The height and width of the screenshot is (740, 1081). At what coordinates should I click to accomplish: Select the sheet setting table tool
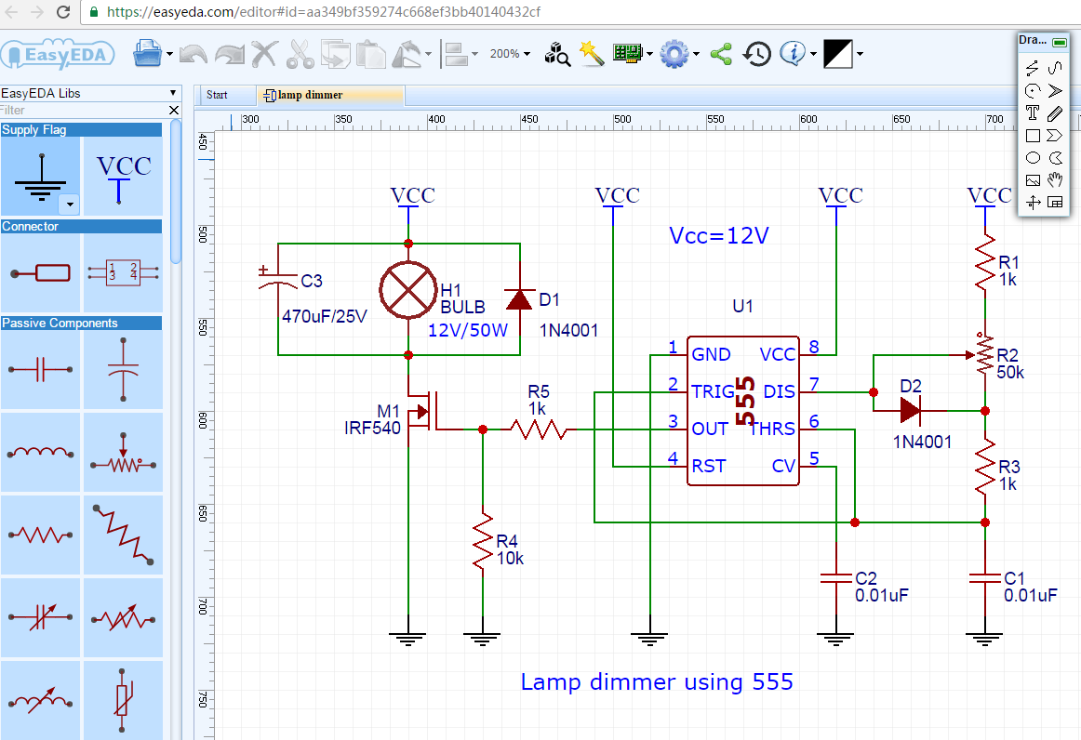tap(1055, 202)
